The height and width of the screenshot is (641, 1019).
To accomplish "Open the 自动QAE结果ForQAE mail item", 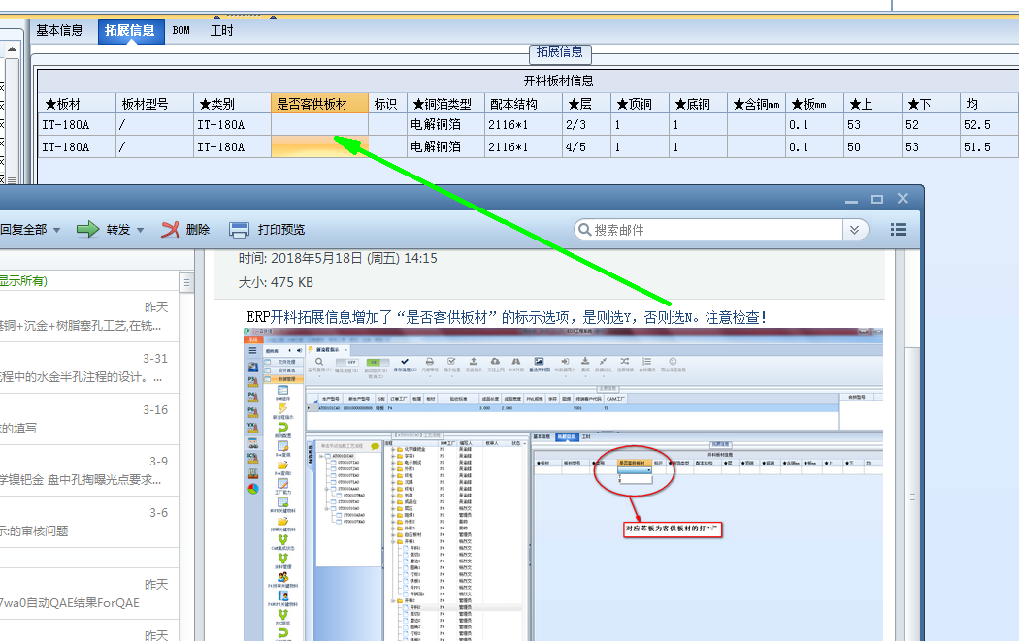I will coord(88,593).
